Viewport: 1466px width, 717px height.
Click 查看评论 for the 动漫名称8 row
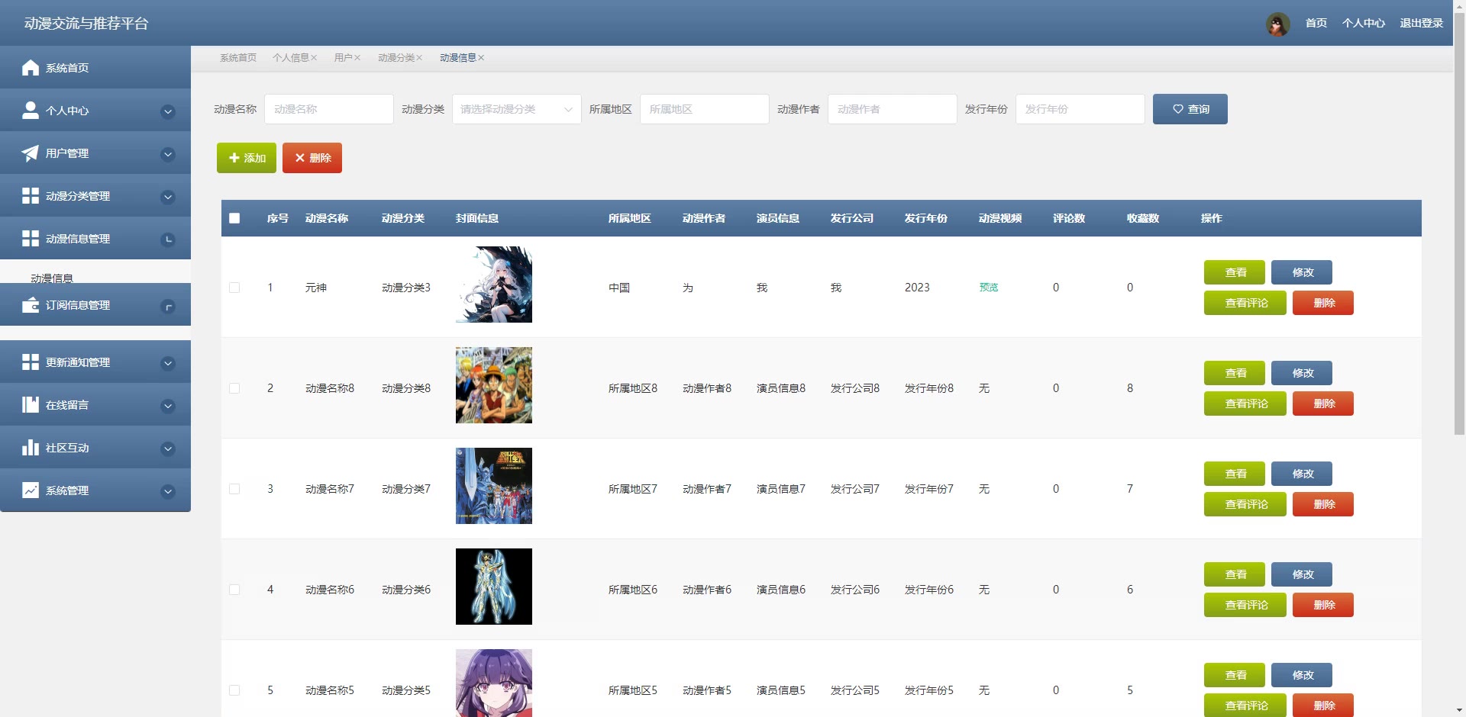[1245, 404]
